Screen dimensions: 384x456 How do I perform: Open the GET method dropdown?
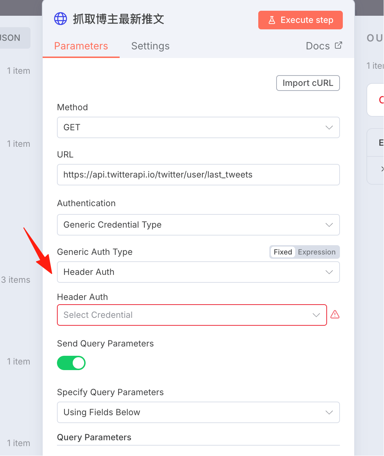[x=198, y=127]
